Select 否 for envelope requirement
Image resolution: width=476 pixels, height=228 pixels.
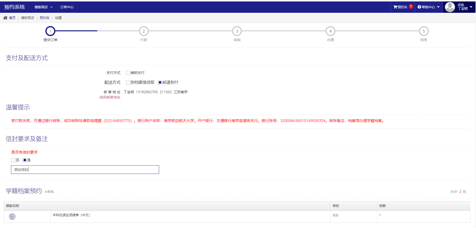13,160
